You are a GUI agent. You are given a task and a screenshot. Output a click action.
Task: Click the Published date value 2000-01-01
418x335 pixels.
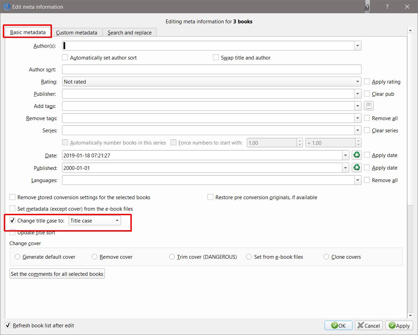(x=77, y=168)
